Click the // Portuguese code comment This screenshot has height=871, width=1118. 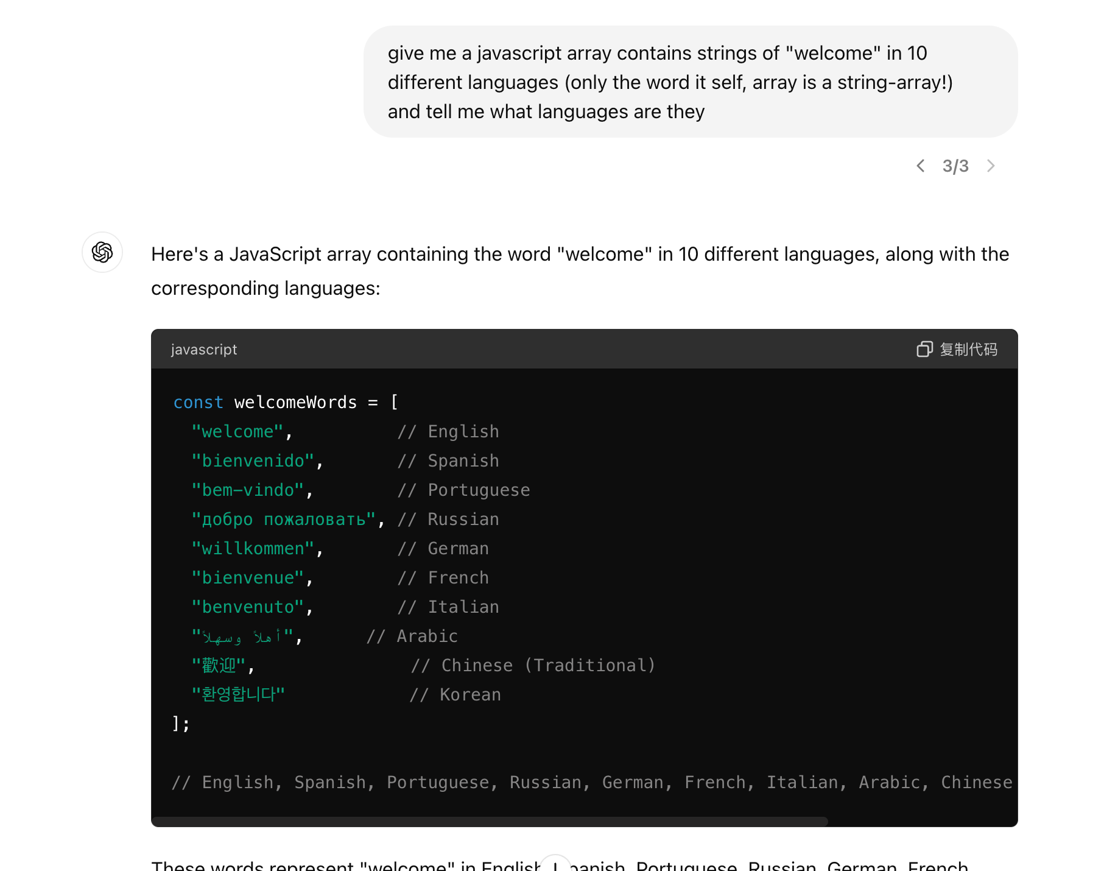[463, 490]
